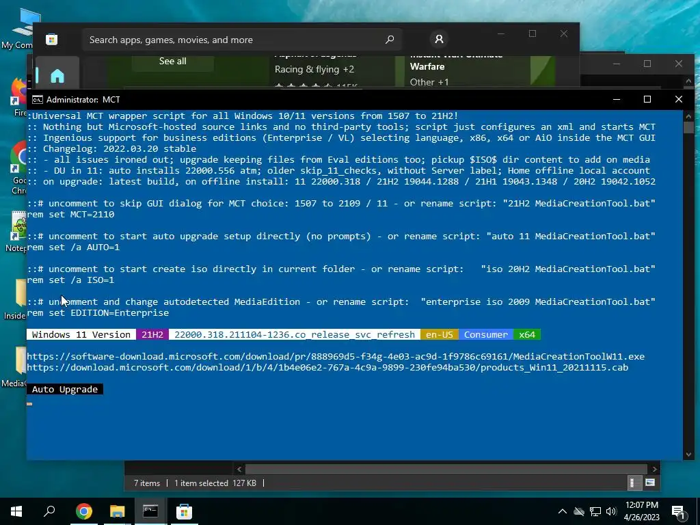Select the MediaCreationTool folder on desktop

tap(14, 367)
